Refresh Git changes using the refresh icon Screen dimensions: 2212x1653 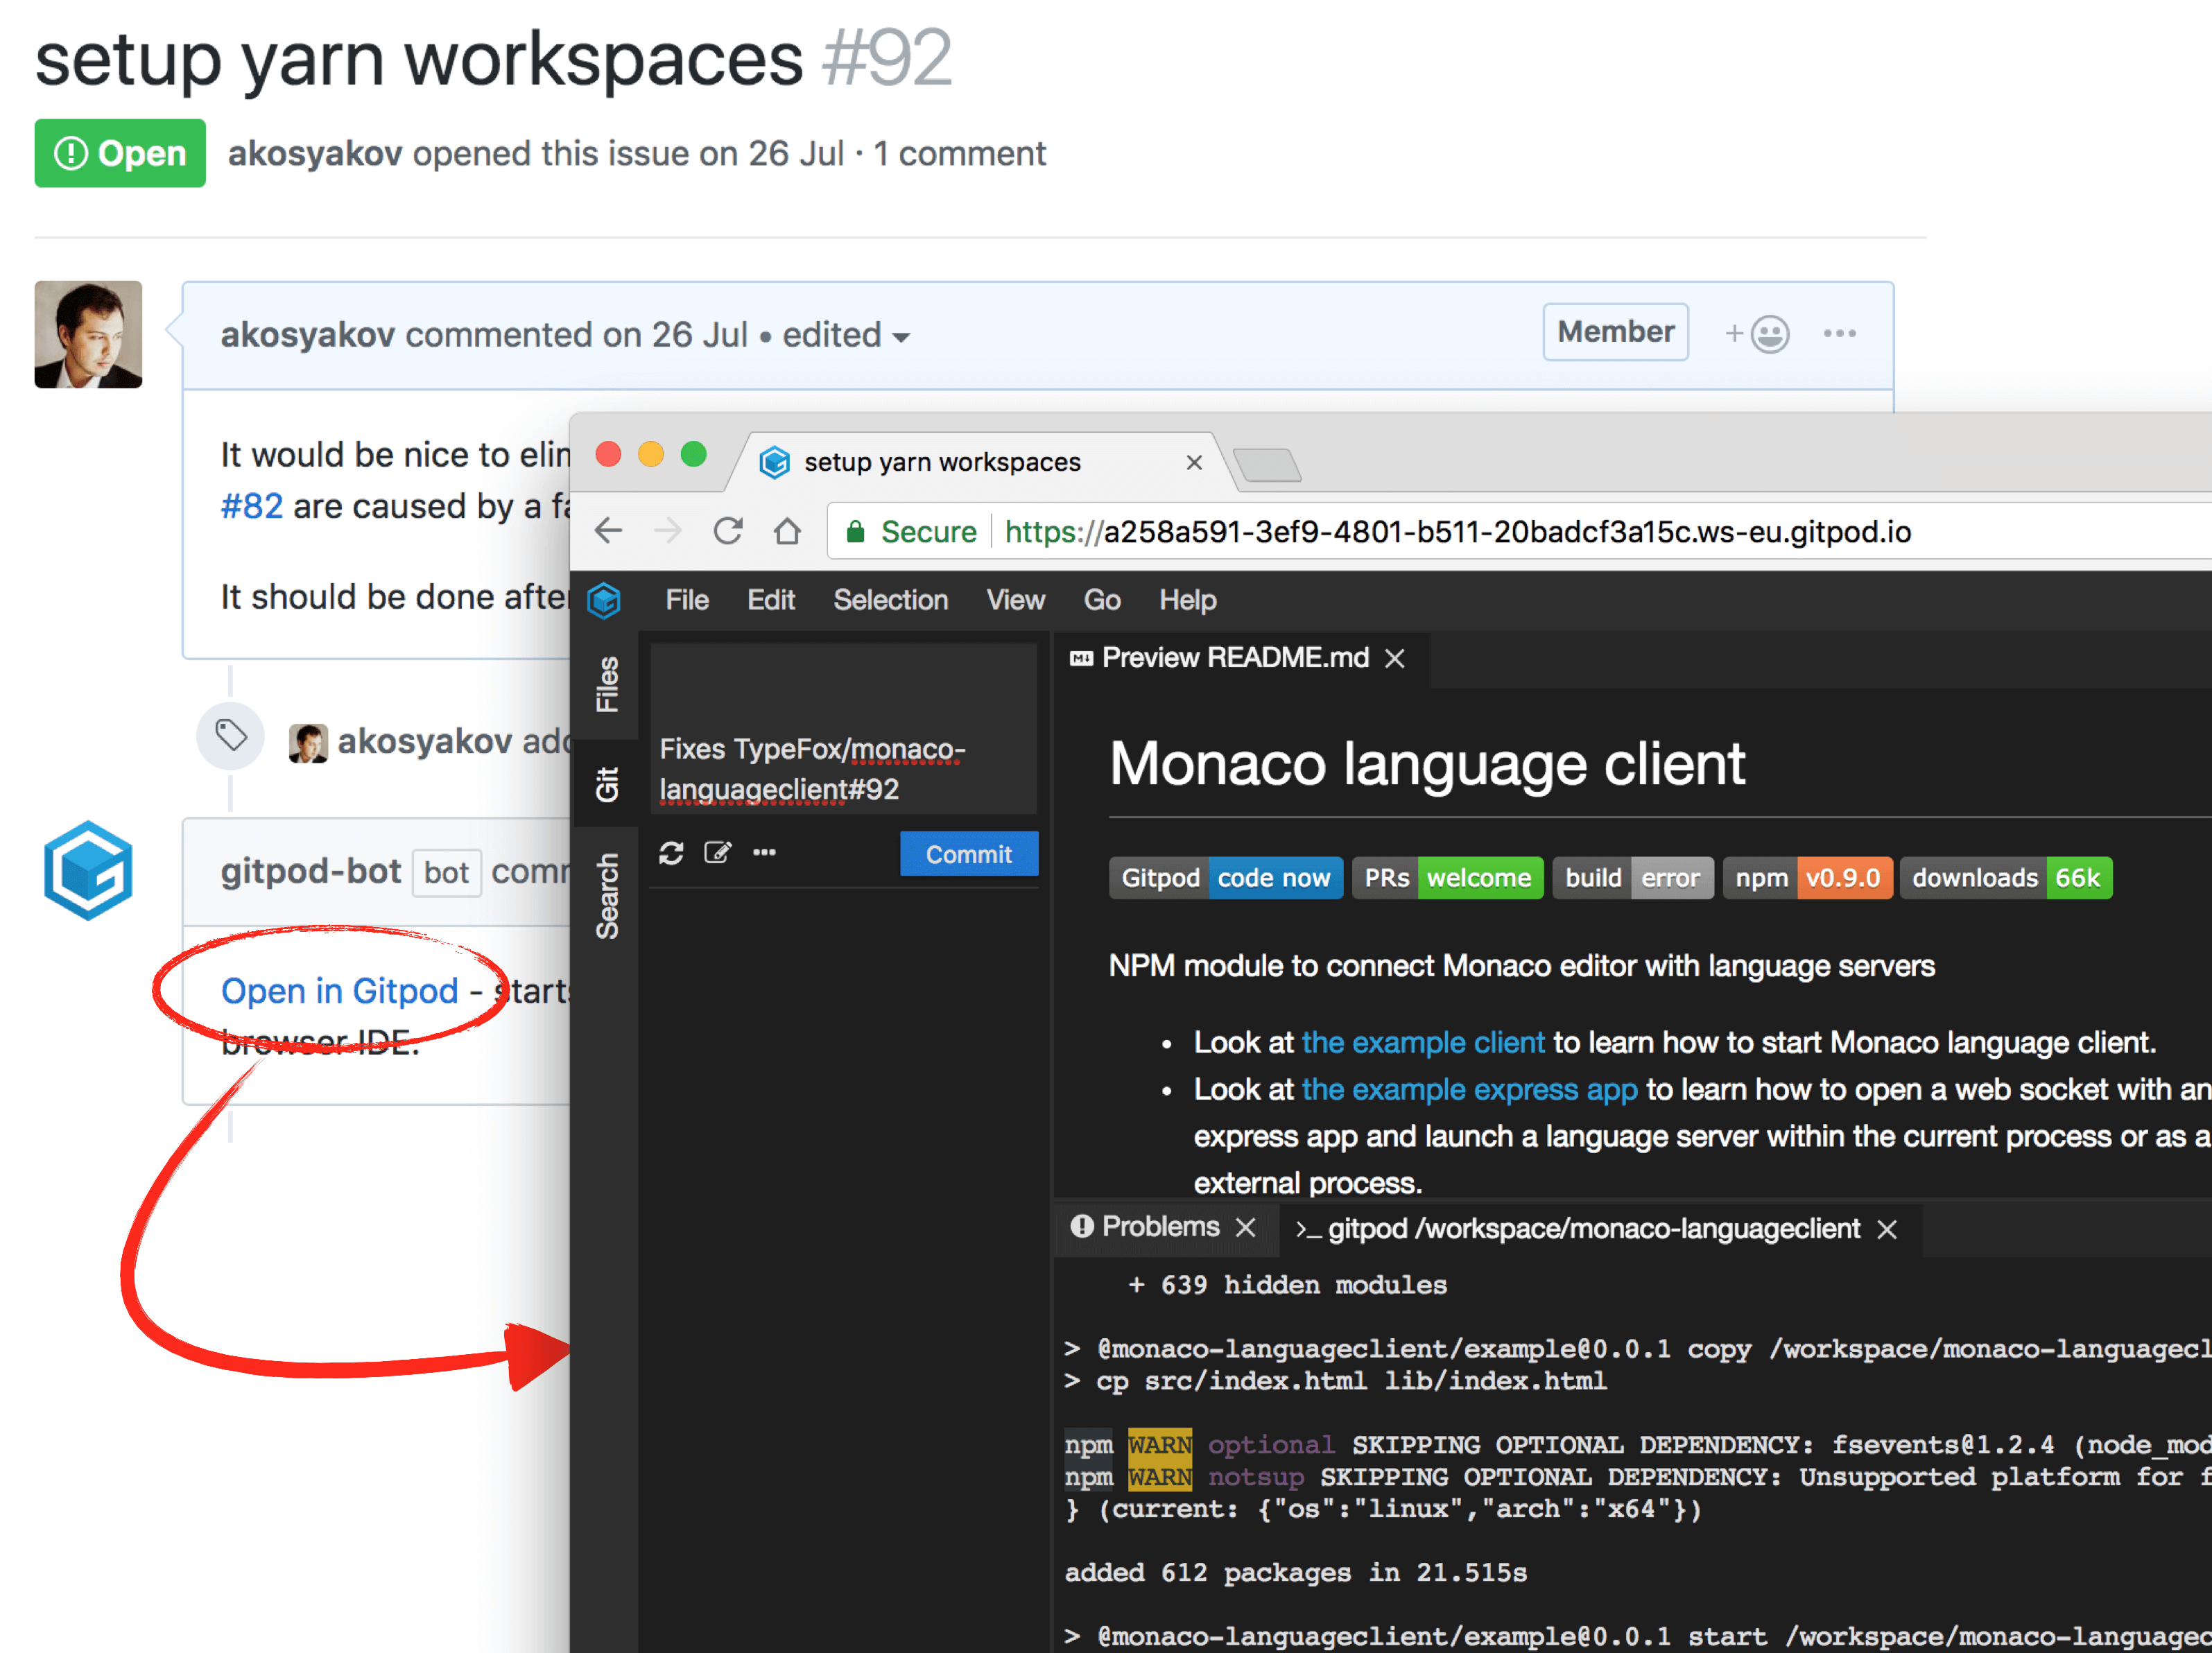(x=672, y=852)
